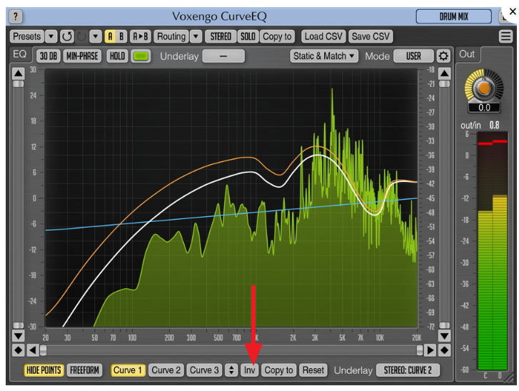Reset the current curve
Screen dimensions: 519x391
coord(313,370)
